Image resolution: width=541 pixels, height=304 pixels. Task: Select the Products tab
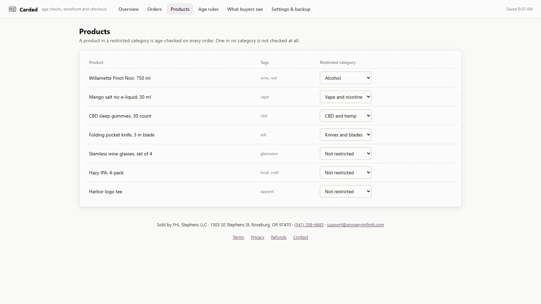click(180, 9)
